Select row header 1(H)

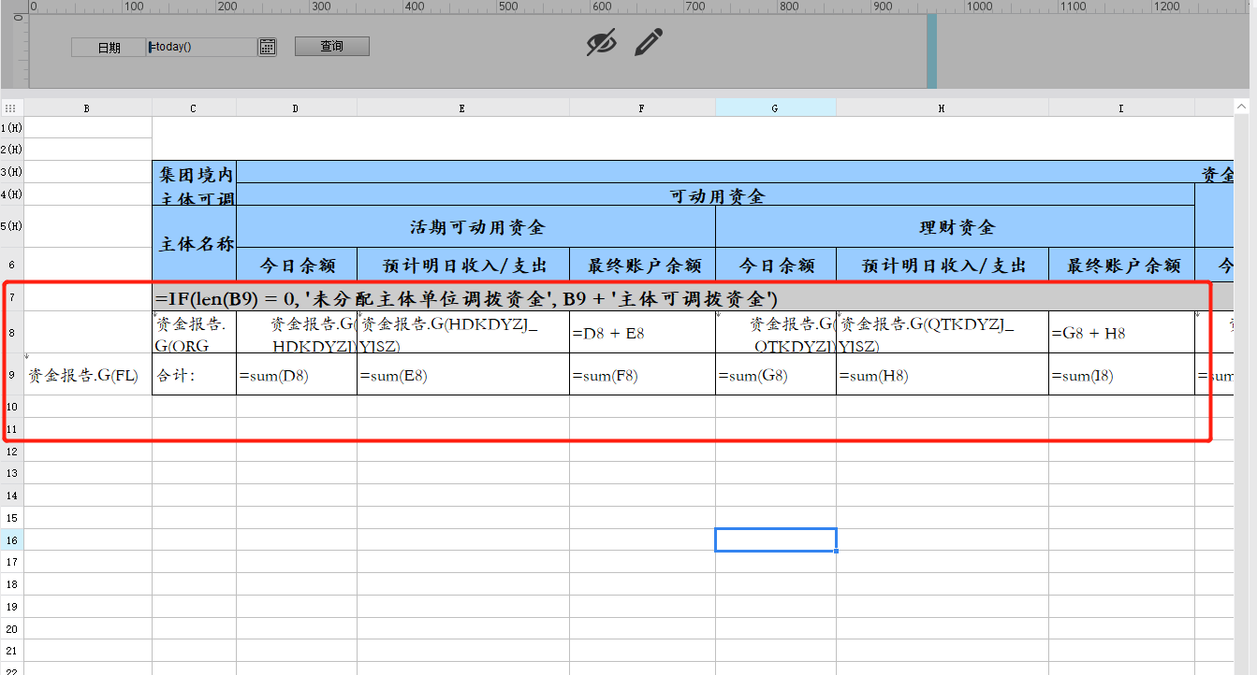[12, 127]
